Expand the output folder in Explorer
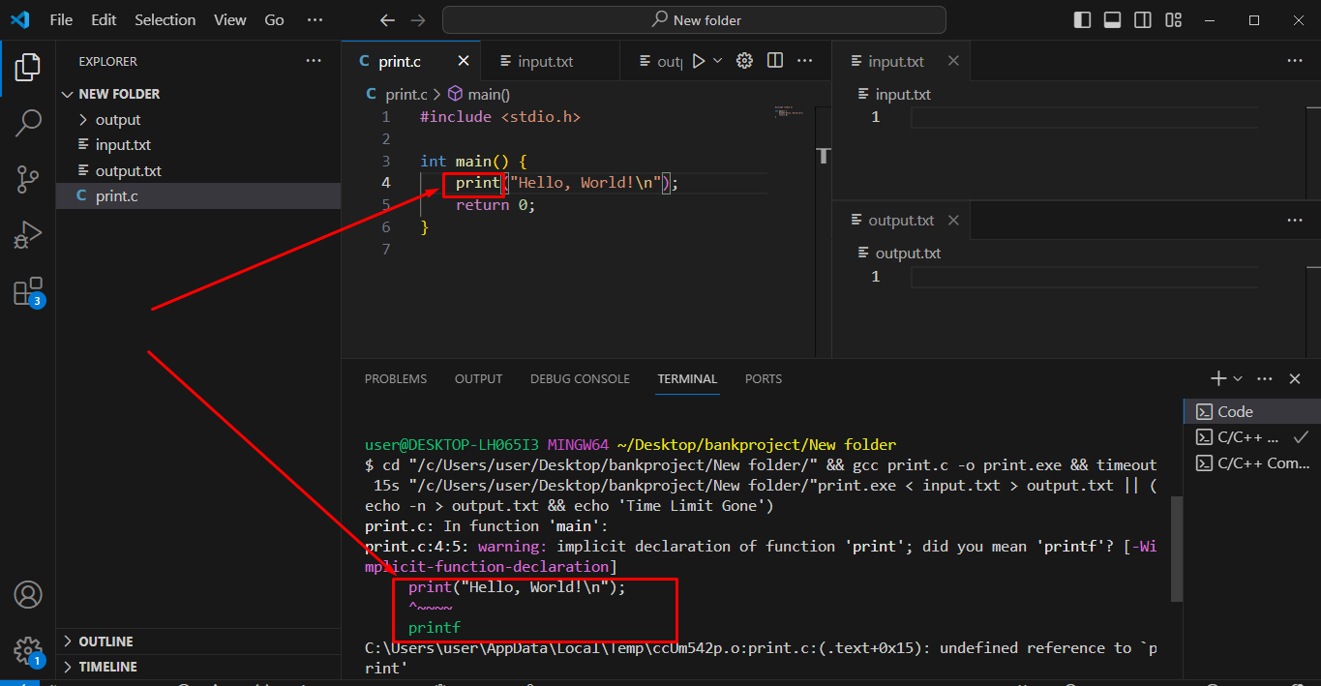 (x=117, y=120)
